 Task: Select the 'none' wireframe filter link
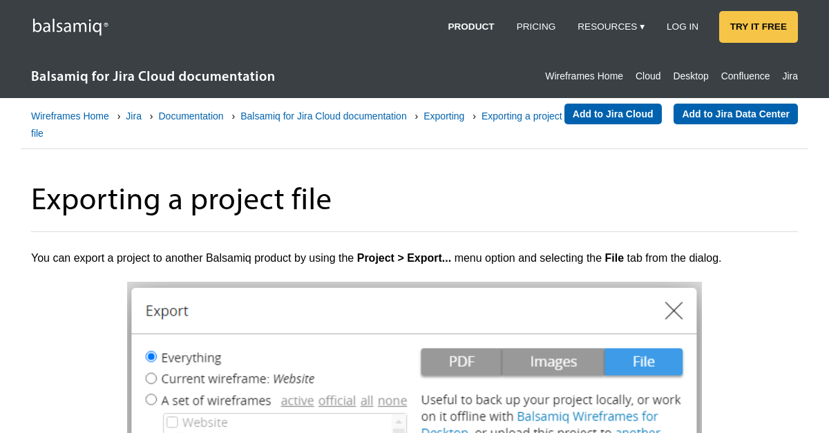click(x=392, y=401)
